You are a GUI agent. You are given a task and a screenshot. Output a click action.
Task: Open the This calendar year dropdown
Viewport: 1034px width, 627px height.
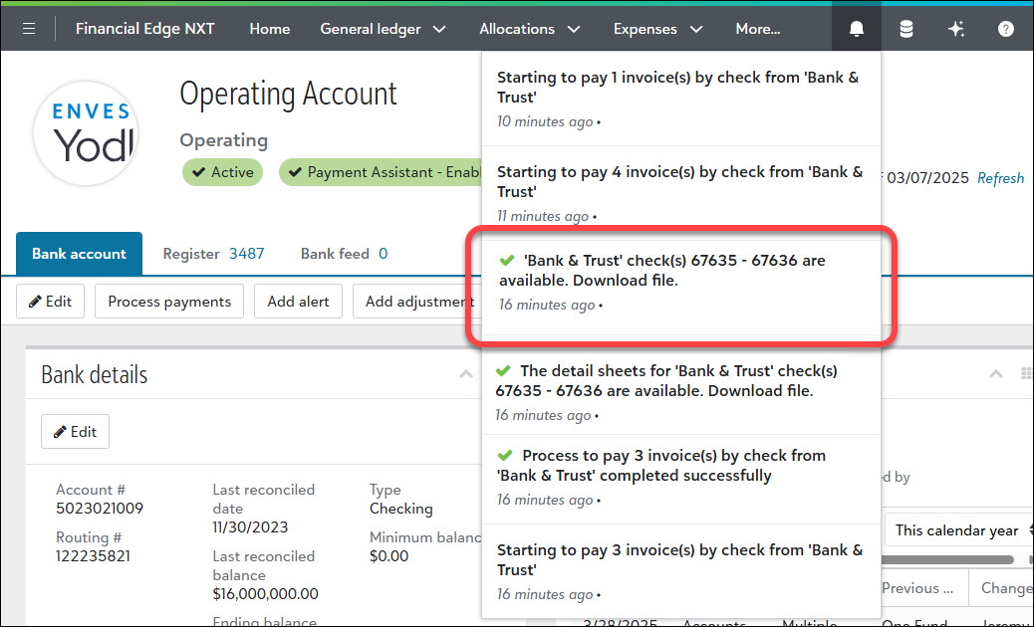[x=956, y=530]
